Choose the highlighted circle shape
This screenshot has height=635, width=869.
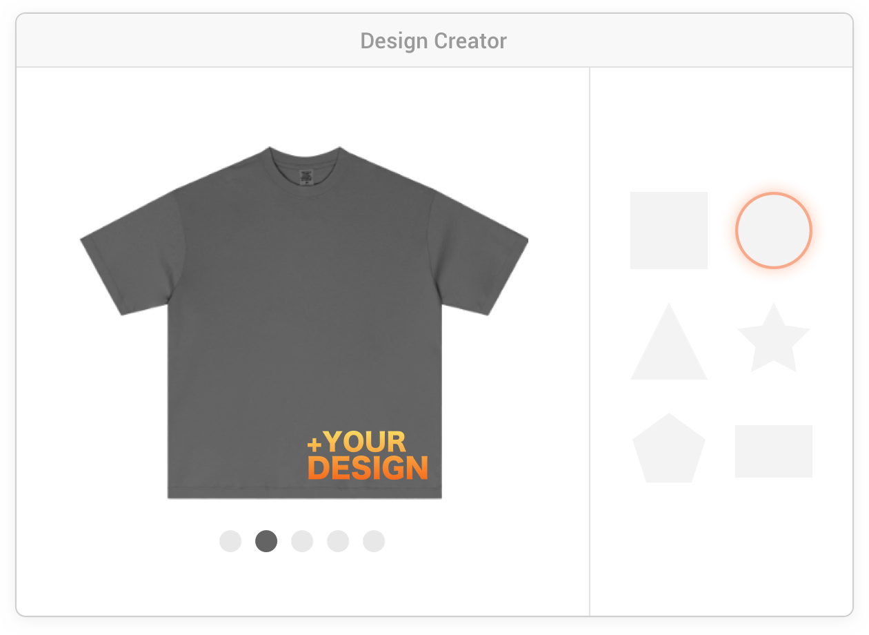774,231
